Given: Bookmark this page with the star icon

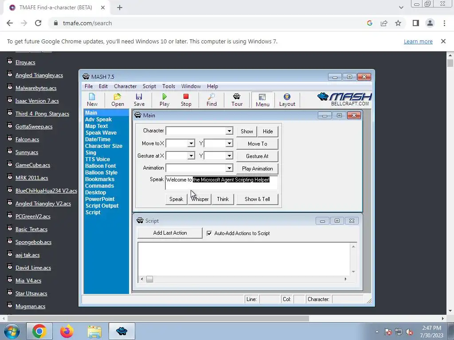Looking at the screenshot, I should [398, 23].
